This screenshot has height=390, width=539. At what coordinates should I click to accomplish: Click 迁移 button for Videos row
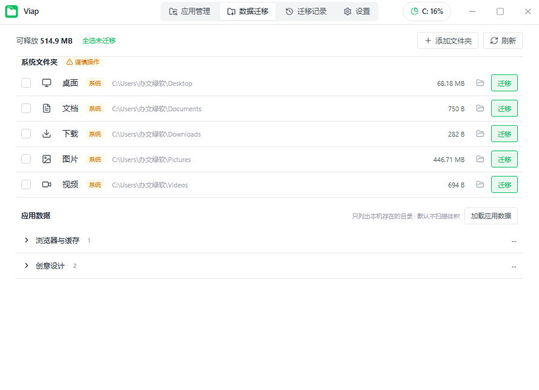pyautogui.click(x=504, y=184)
